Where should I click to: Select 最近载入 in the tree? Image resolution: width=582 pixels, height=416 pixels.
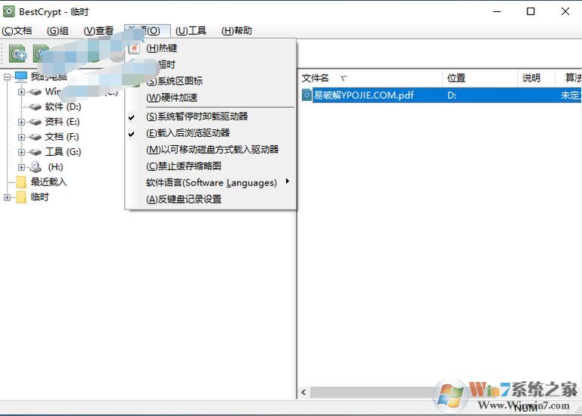pos(48,182)
